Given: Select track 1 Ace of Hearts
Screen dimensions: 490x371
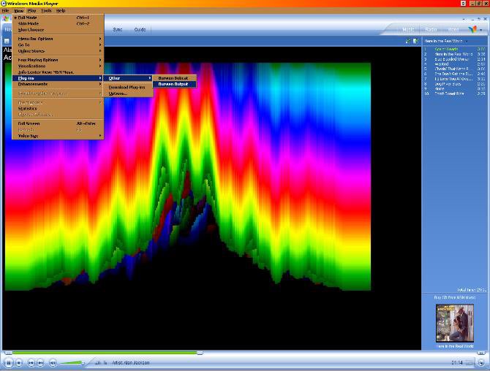Looking at the screenshot, I should click(x=454, y=49).
